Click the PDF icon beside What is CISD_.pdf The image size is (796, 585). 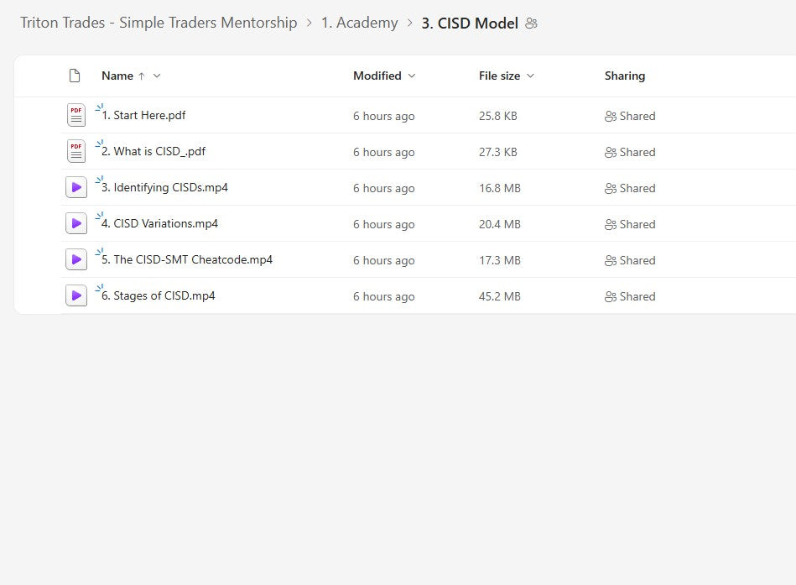[x=76, y=152]
